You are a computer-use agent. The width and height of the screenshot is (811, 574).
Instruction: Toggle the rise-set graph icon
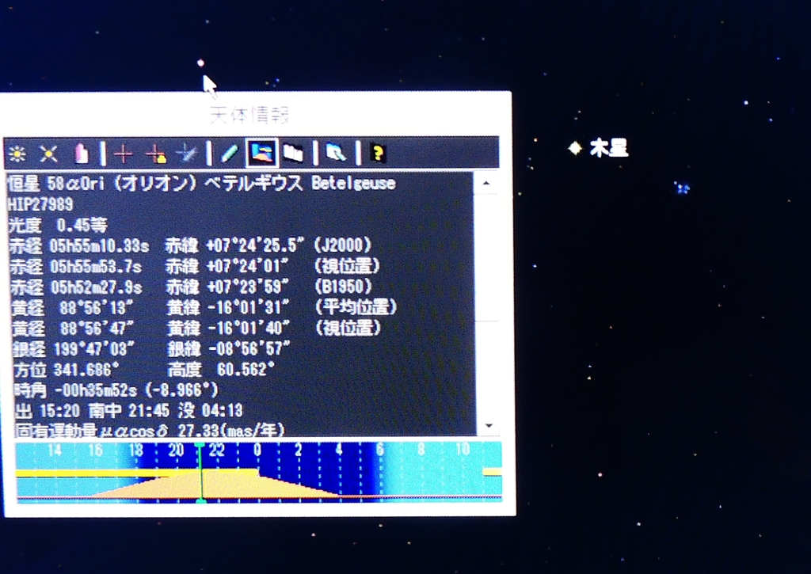click(262, 153)
